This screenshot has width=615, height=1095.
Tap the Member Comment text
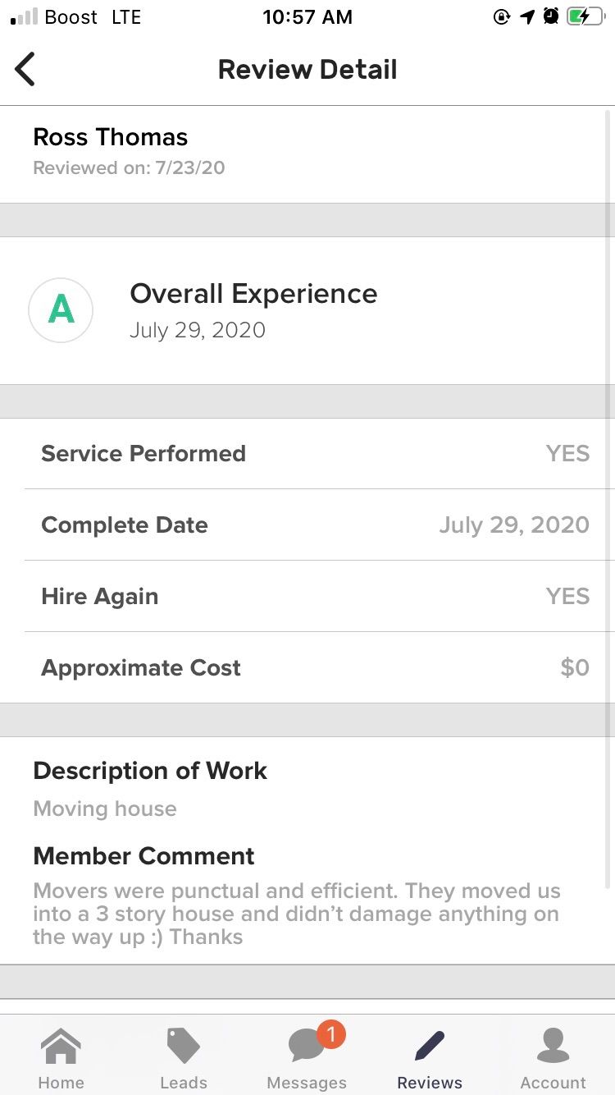(297, 914)
